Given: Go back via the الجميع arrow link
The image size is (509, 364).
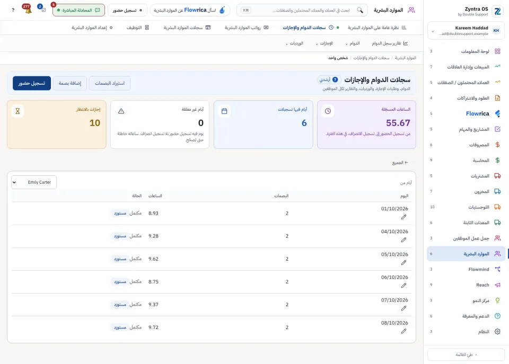Looking at the screenshot, I should (400, 163).
